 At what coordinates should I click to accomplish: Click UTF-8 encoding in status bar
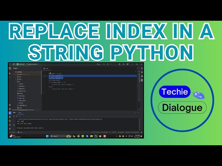pyautogui.click(x=114, y=132)
